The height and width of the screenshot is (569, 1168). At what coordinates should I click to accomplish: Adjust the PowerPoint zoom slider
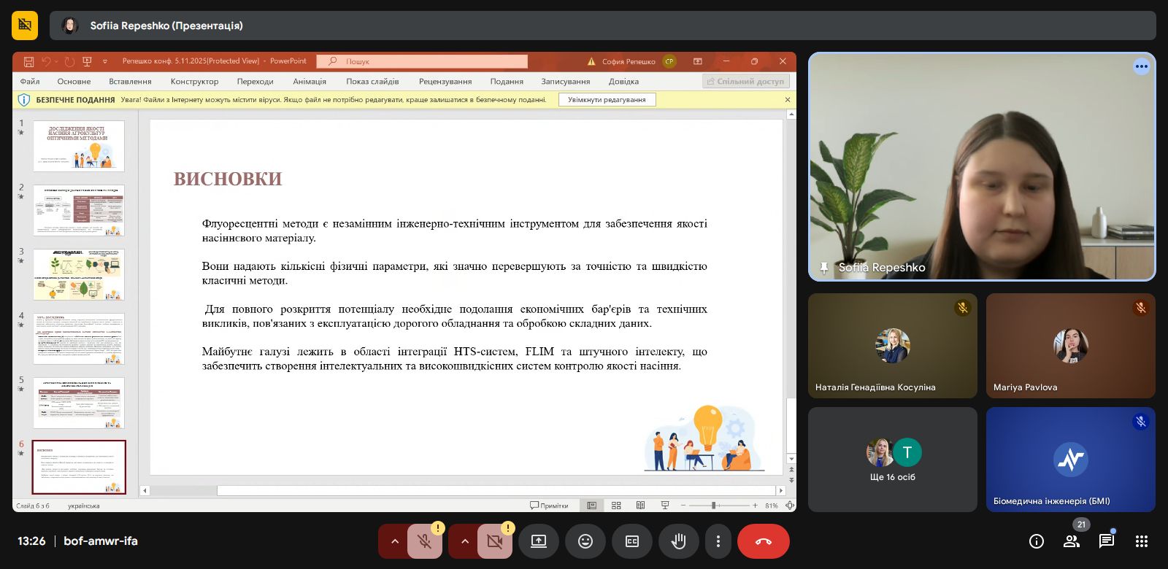pyautogui.click(x=714, y=506)
